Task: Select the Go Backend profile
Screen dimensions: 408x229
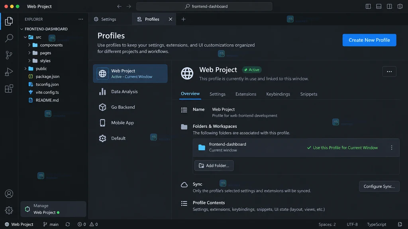Action: (130, 107)
